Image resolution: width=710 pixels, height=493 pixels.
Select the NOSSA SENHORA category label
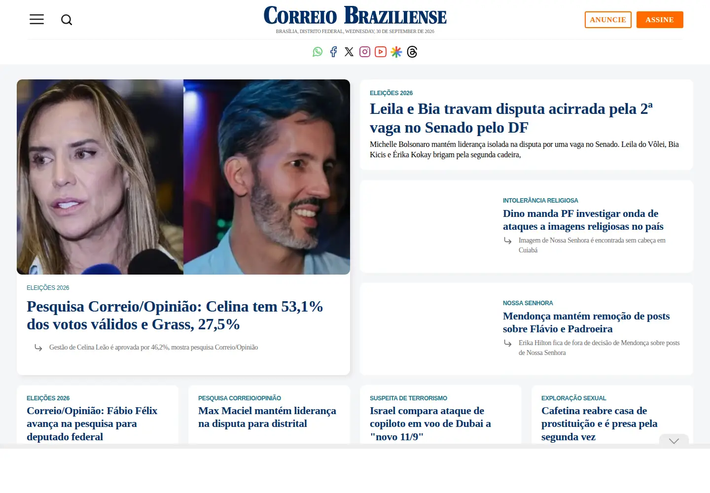tap(528, 303)
